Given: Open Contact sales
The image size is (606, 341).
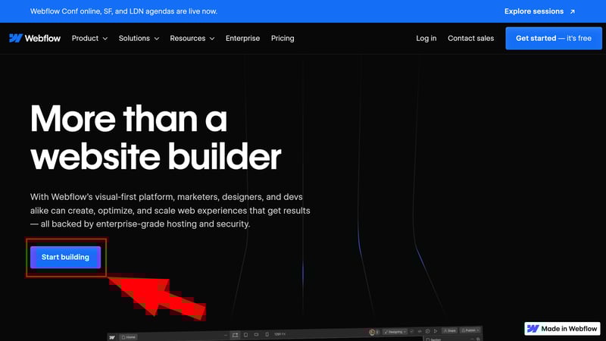Looking at the screenshot, I should click(x=470, y=39).
